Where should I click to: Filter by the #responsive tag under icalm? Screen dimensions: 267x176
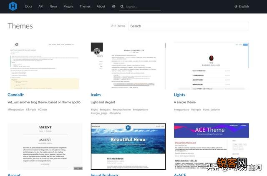[x=141, y=110]
